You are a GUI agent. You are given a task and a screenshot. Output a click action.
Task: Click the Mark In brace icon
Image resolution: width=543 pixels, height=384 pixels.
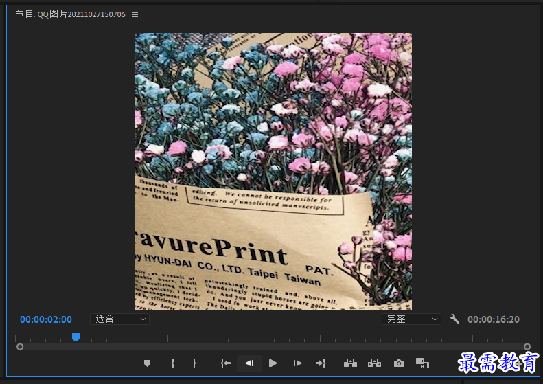point(172,363)
